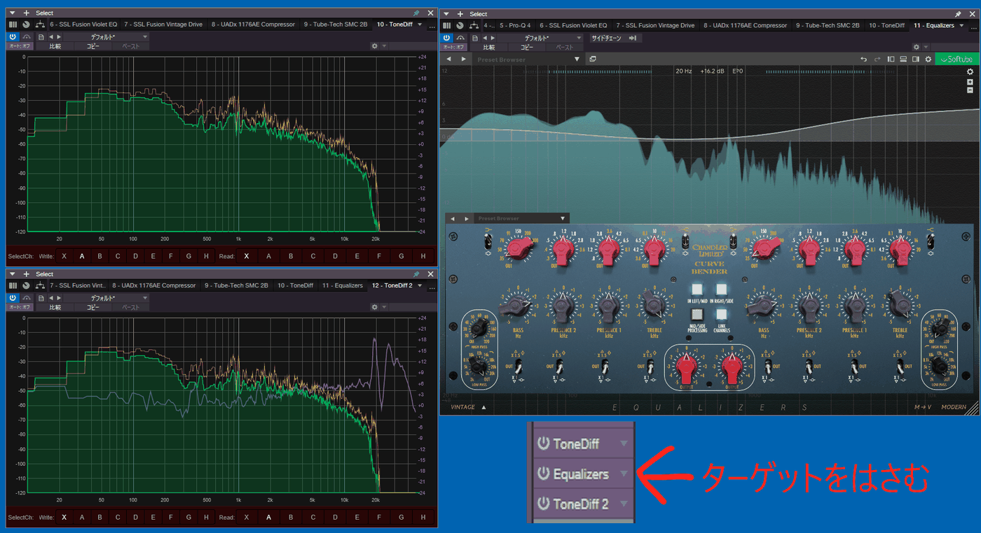Select 11 - Equalizers tab in ToneDiff 2 window
This screenshot has height=533, width=981.
click(x=343, y=285)
